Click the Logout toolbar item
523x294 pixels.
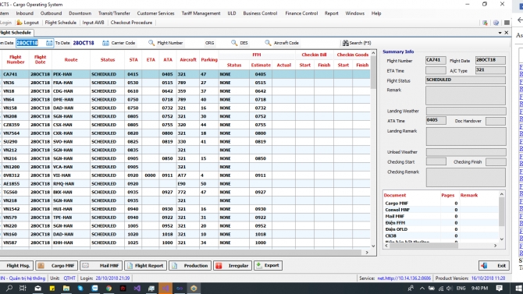(x=27, y=23)
